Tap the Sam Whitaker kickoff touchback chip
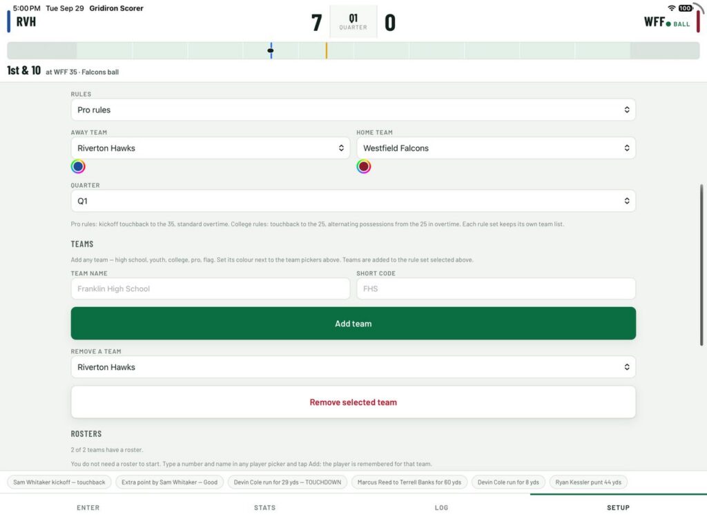707x530 pixels. point(59,482)
